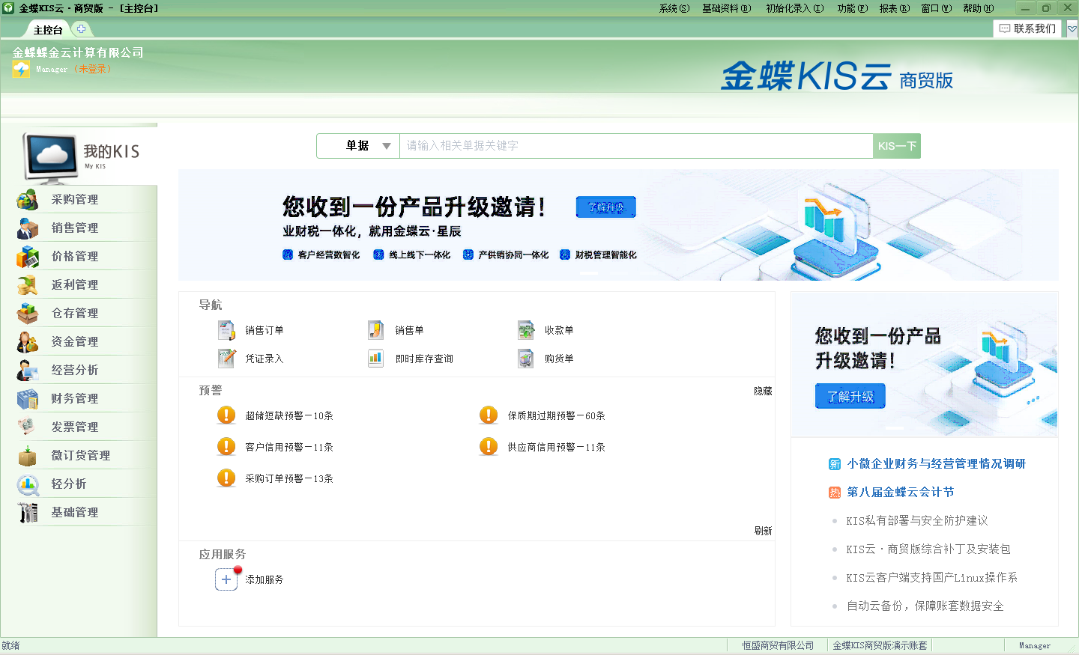The width and height of the screenshot is (1079, 655).
Task: Open KIS云·商贸版综合补丁及安装包 link
Action: coord(928,549)
